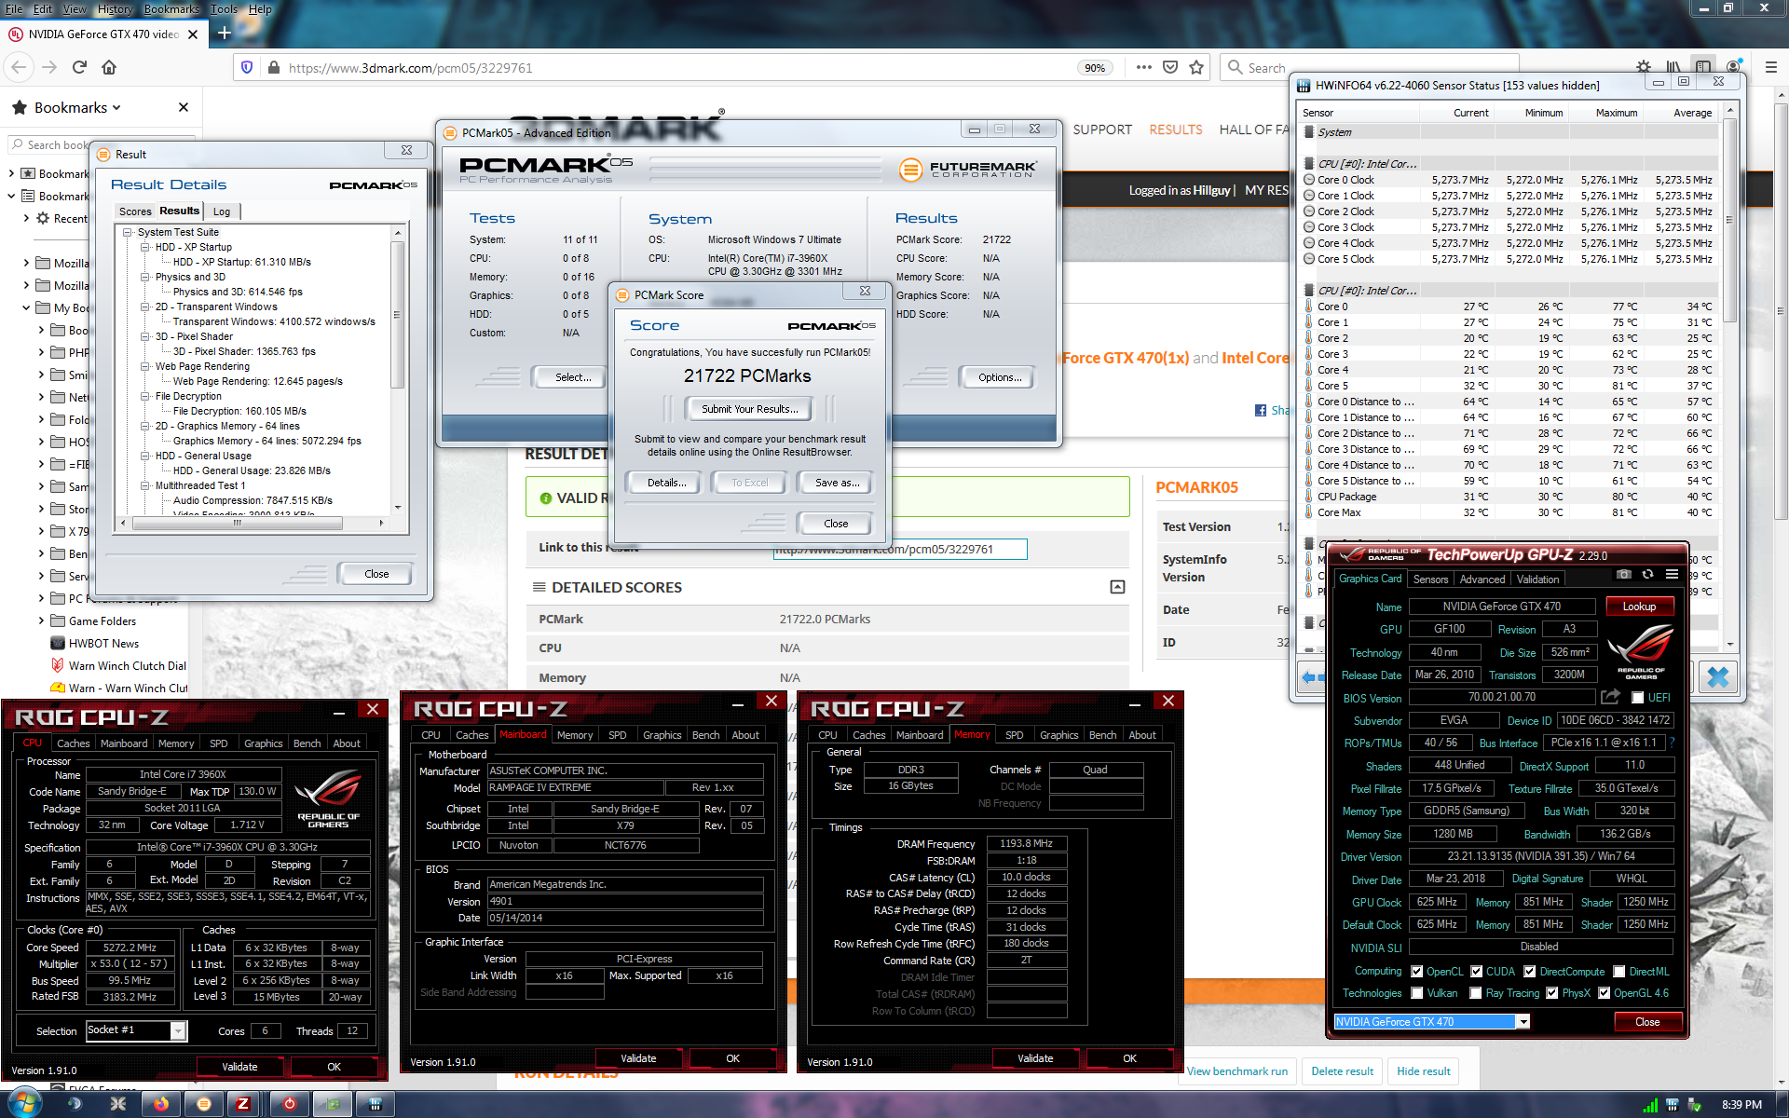Toggle the UEFI checkbox in GPU-Z
The height and width of the screenshot is (1118, 1789).
[1637, 697]
